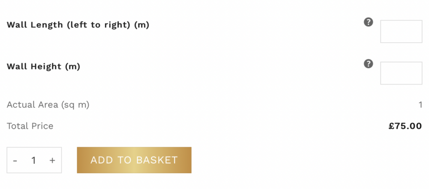Click the "(left to right)" text in length label
The image size is (429, 189).
pyautogui.click(x=99, y=25)
